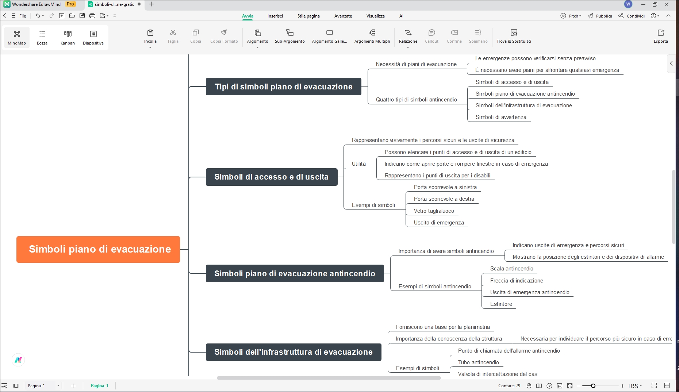Click the Condividi share button

[x=632, y=16]
